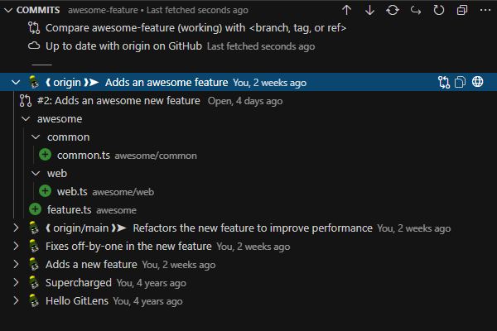The height and width of the screenshot is (331, 497).
Task: Click pull request #2 Adds an awesome new feature
Action: pos(118,101)
